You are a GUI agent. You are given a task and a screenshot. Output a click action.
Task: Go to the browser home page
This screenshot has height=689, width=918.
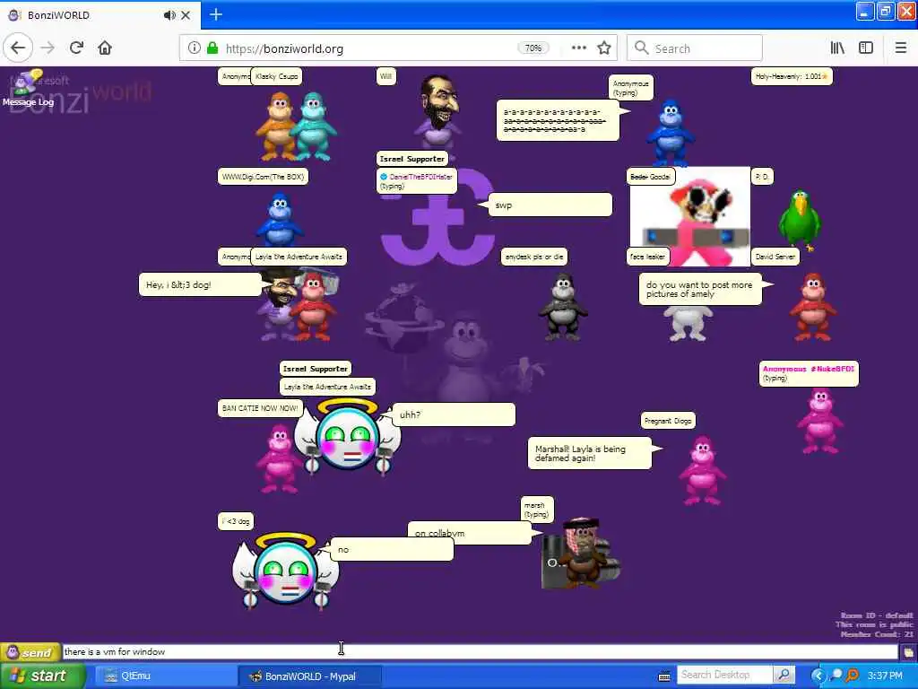(105, 48)
